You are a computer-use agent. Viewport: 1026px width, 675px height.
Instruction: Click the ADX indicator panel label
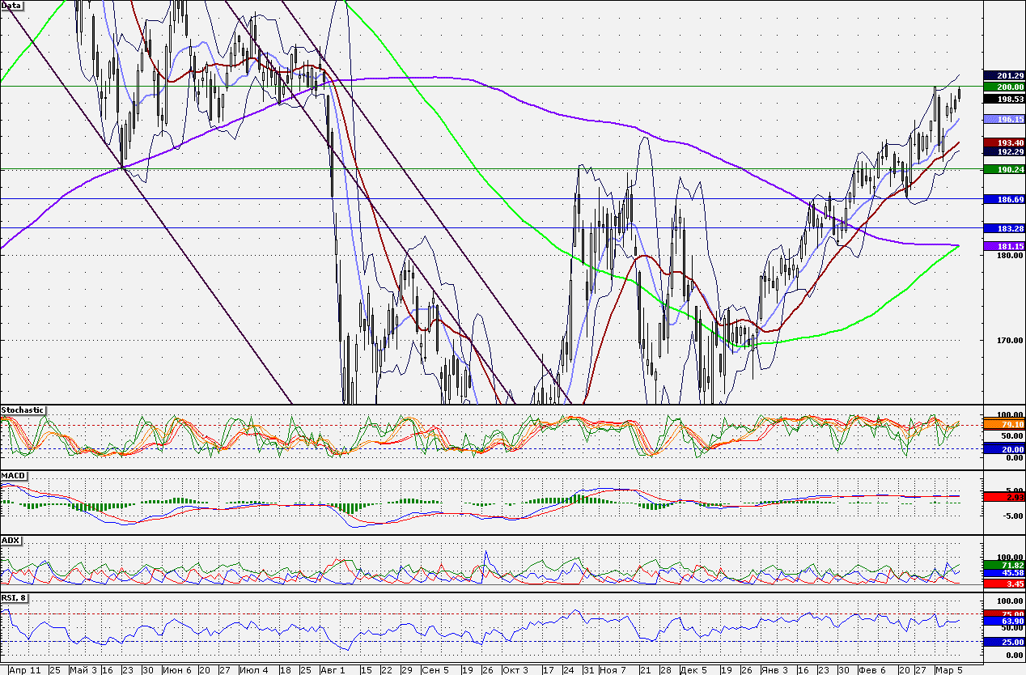pos(10,540)
